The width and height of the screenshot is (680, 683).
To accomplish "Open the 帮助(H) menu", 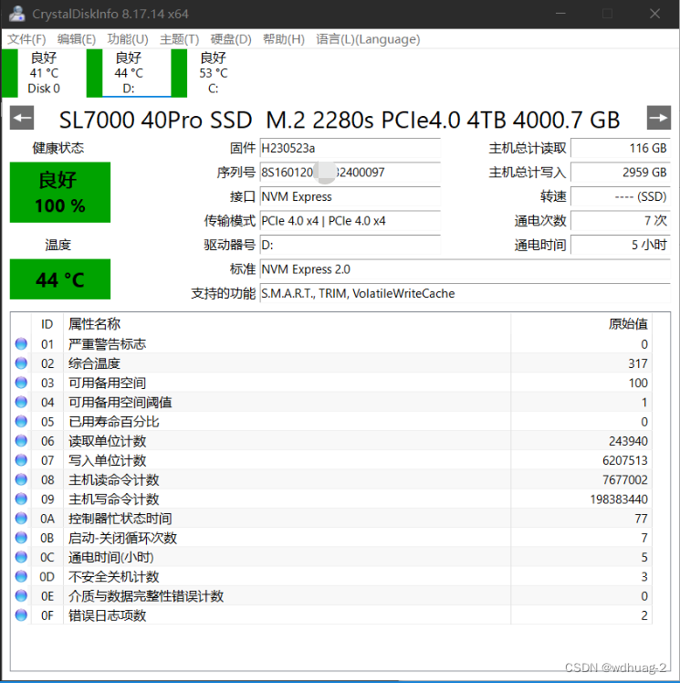I will pos(283,39).
